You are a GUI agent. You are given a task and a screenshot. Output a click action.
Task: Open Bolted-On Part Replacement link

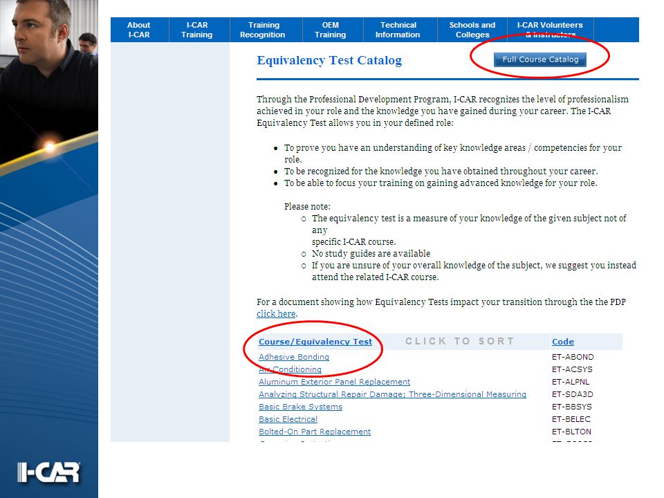pyautogui.click(x=315, y=432)
